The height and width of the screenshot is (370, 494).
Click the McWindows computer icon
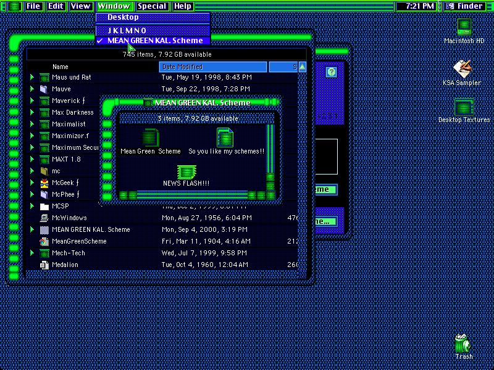[x=44, y=218]
